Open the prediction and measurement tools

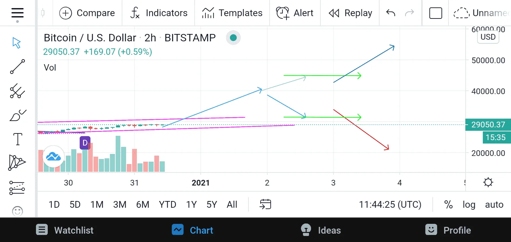click(x=17, y=188)
